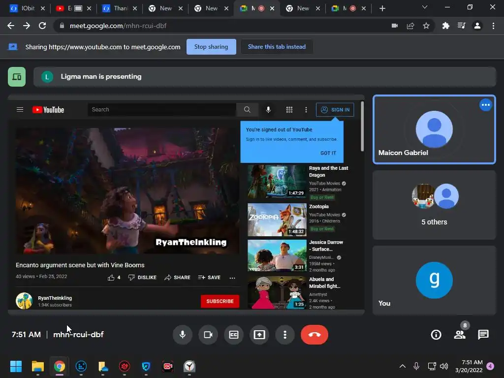Open Zootopia movie thumbnail
This screenshot has height=378, width=504.
click(277, 220)
